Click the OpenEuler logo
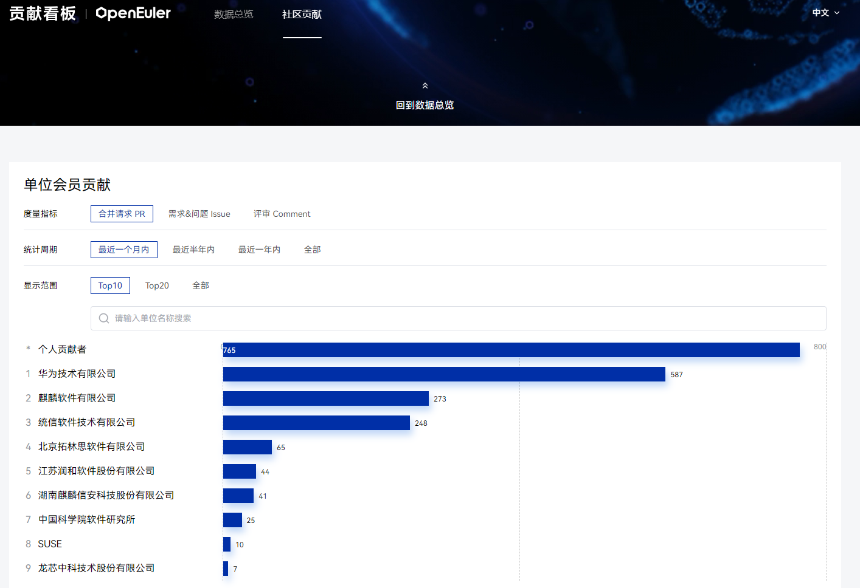This screenshot has height=588, width=860. (x=133, y=13)
